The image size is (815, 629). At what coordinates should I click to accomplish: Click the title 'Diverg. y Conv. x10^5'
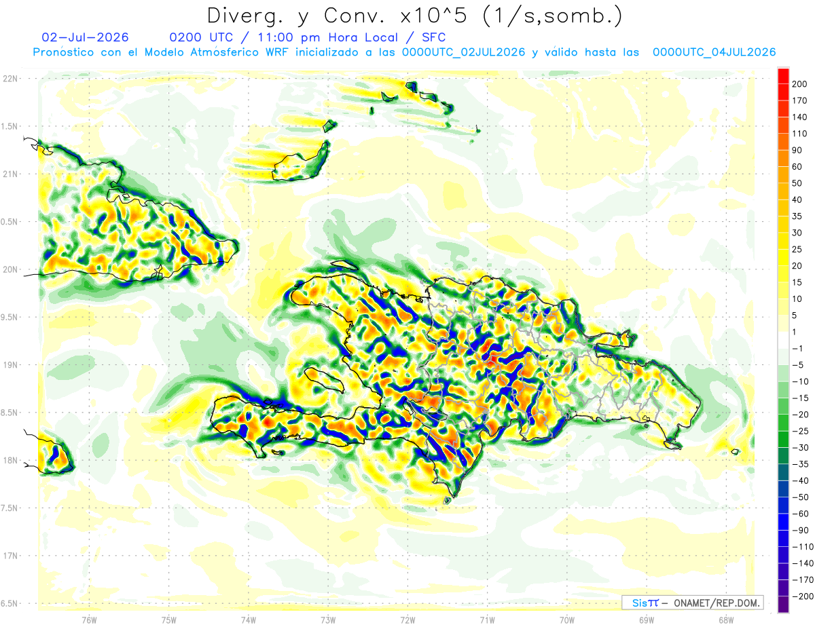[338, 16]
